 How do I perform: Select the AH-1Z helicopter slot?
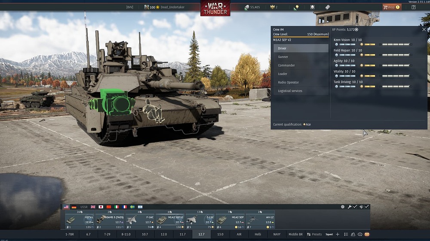pos(260,220)
